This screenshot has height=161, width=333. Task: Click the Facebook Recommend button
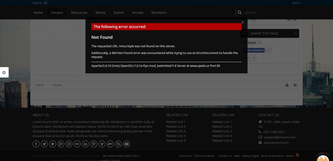click(x=255, y=50)
